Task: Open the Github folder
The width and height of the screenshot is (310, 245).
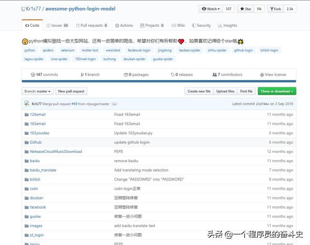Action: click(x=36, y=142)
